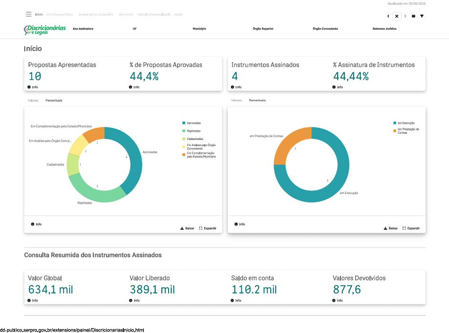
Task: Click Info icon under Propostas Apresentadas
Action: [29, 87]
